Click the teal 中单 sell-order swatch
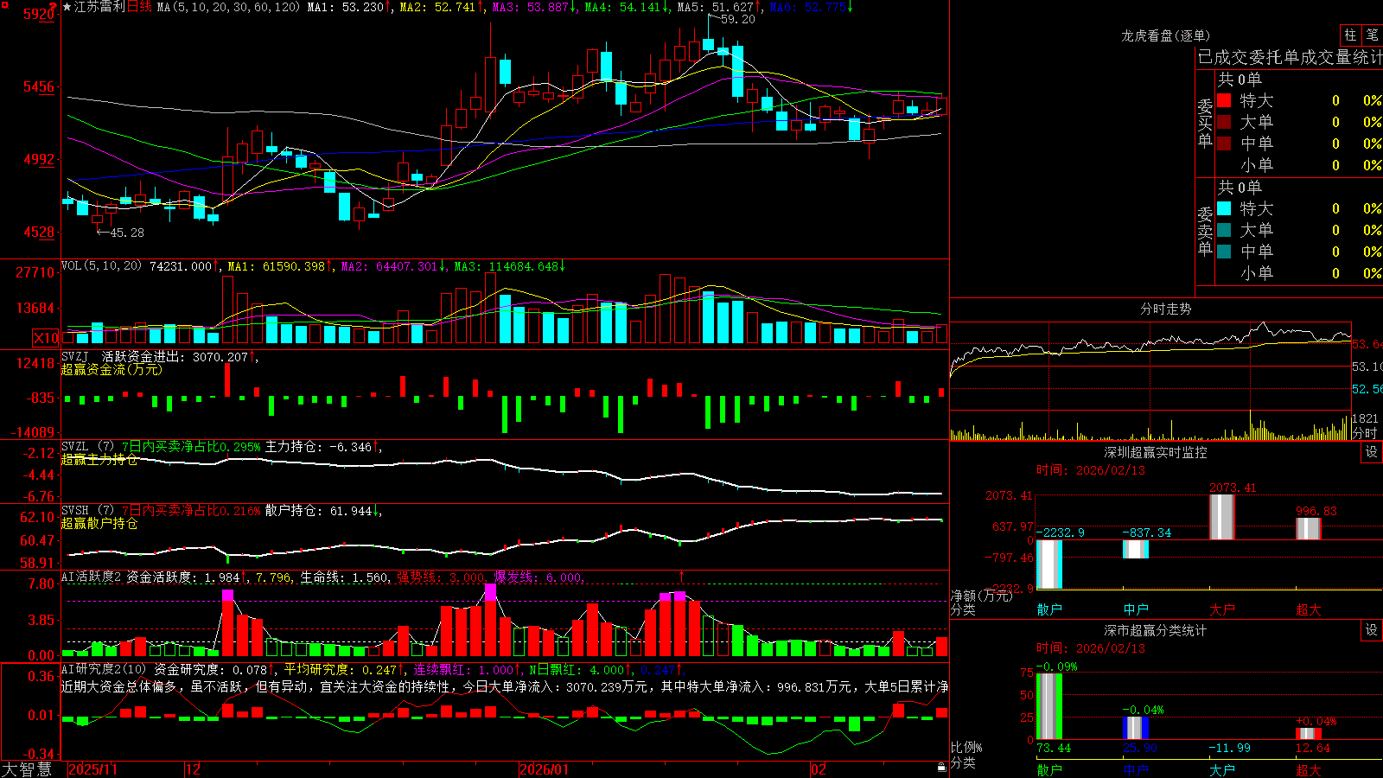1383x778 pixels. point(1224,252)
